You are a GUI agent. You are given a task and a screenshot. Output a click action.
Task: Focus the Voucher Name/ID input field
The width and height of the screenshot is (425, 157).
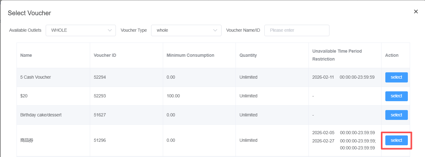pyautogui.click(x=296, y=30)
